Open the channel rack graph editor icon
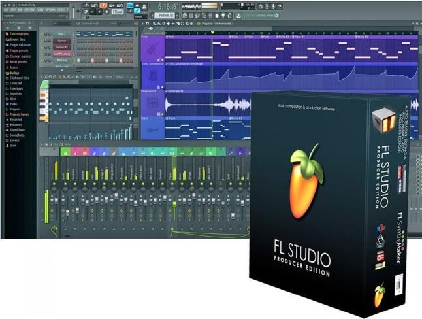Screen dimensions: 422x319 pyautogui.click(x=136, y=24)
